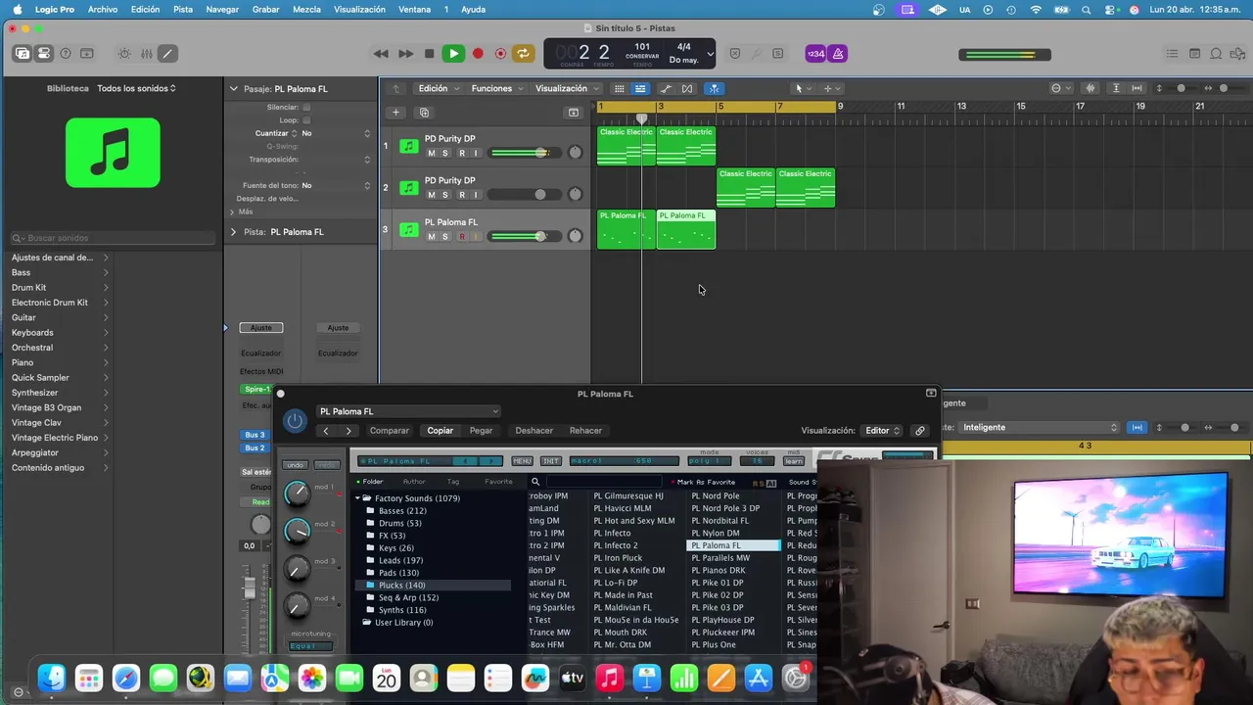
Task: Open the media Browsers button
Action: point(1237,54)
